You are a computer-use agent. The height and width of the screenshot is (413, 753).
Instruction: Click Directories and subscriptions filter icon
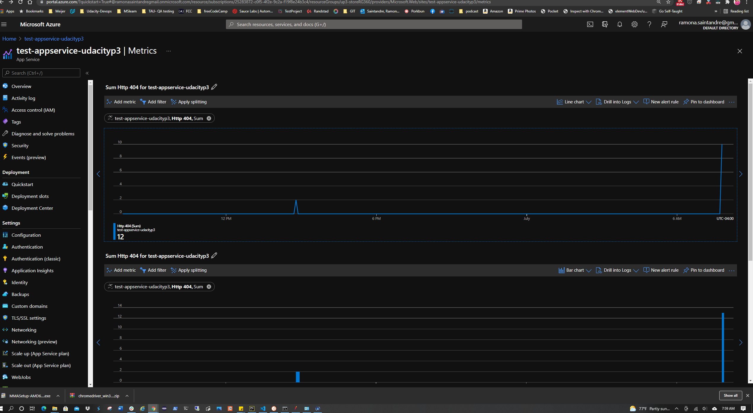605,25
